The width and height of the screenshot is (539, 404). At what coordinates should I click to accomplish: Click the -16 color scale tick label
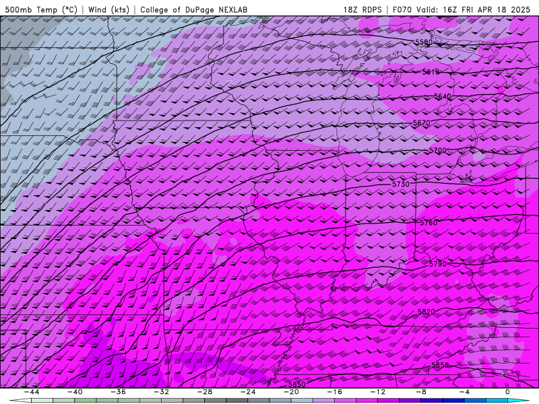point(335,392)
